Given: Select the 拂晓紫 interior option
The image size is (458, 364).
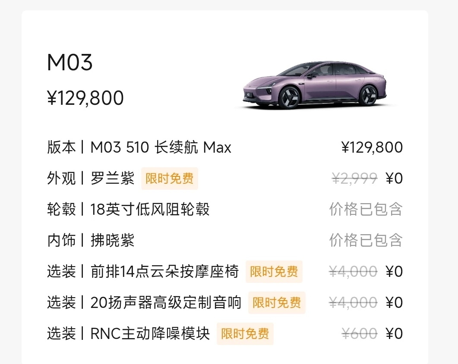Looking at the screenshot, I should point(113,241).
